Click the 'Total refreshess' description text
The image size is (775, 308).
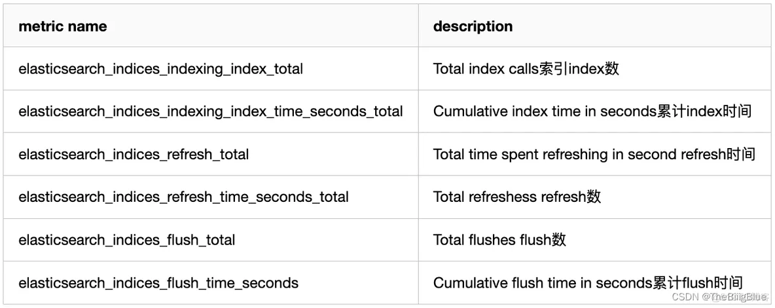click(480, 197)
